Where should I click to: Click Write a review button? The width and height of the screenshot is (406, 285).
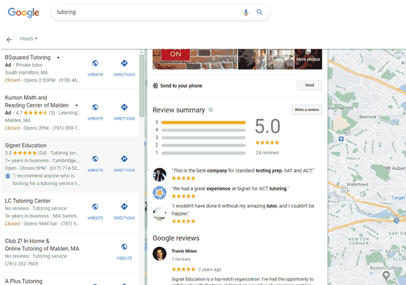tap(307, 110)
